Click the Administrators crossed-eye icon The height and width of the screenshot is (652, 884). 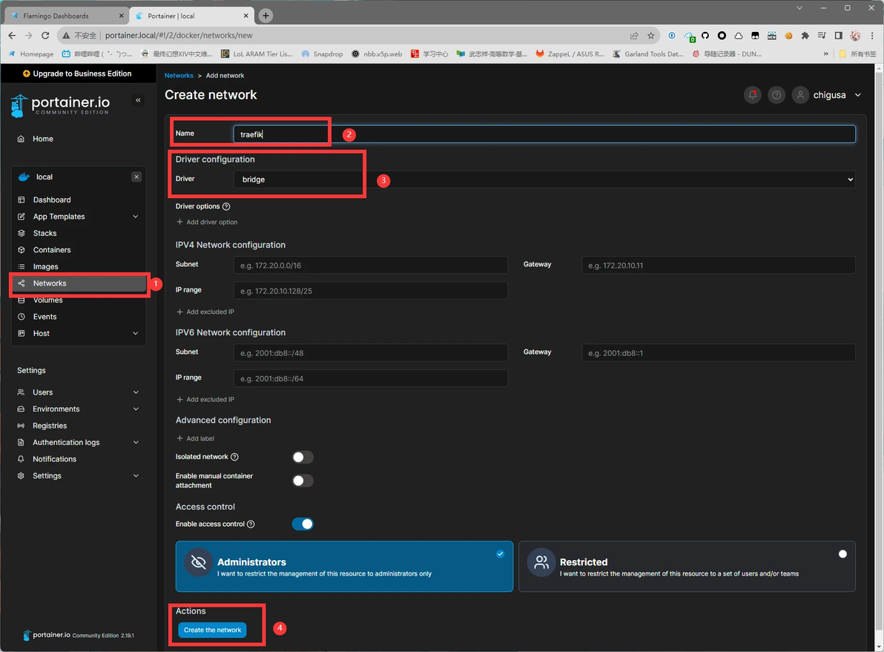point(198,562)
